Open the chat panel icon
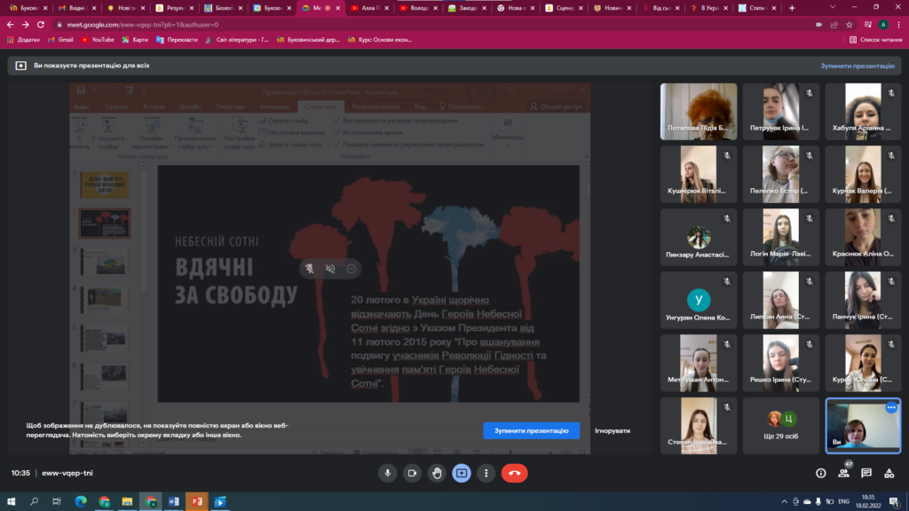Screen dimensions: 909x511 [866, 473]
